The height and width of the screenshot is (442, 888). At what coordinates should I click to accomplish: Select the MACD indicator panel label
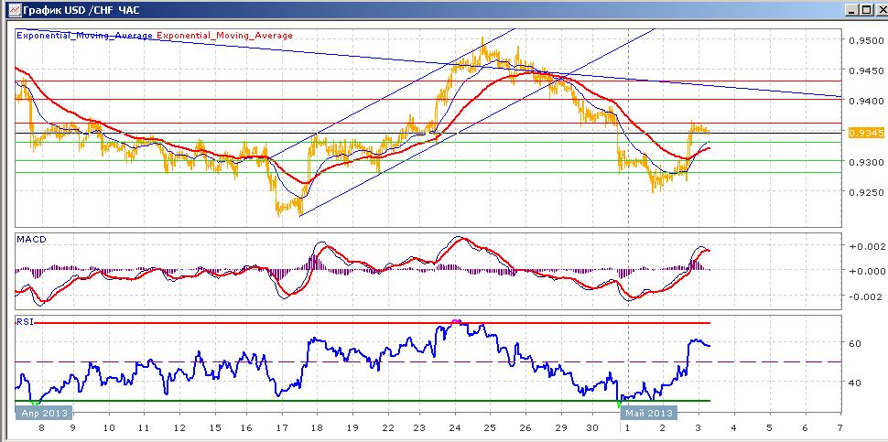click(31, 240)
